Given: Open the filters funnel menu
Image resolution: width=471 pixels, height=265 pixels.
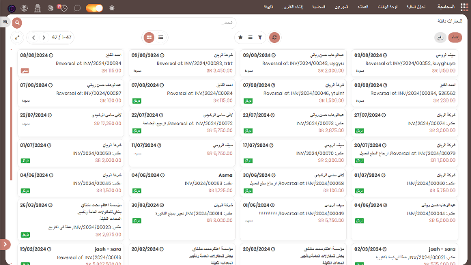Looking at the screenshot, I should click(260, 38).
